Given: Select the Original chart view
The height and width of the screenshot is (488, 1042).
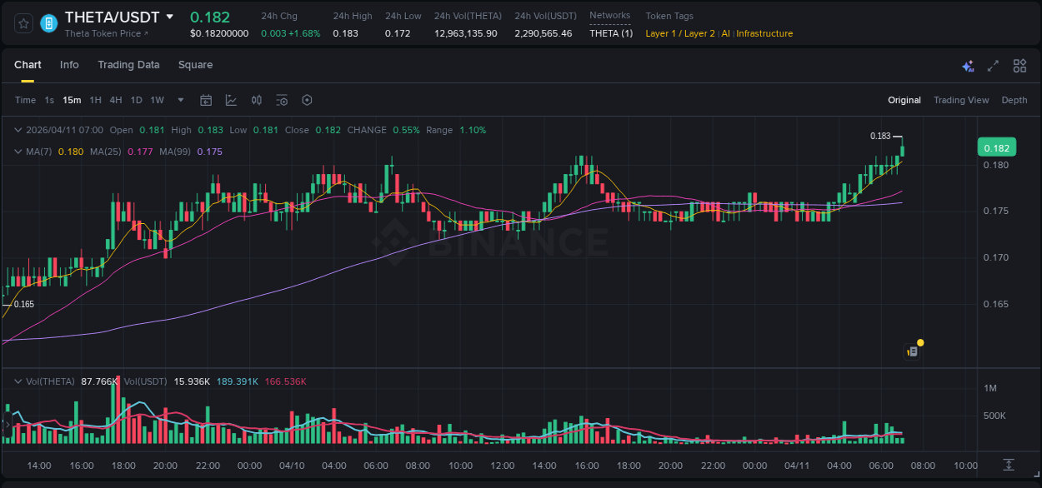Looking at the screenshot, I should (x=904, y=100).
